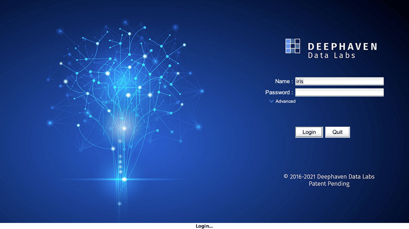Click the text "iris" in the Name field
This screenshot has height=229, width=409.
coord(300,81)
